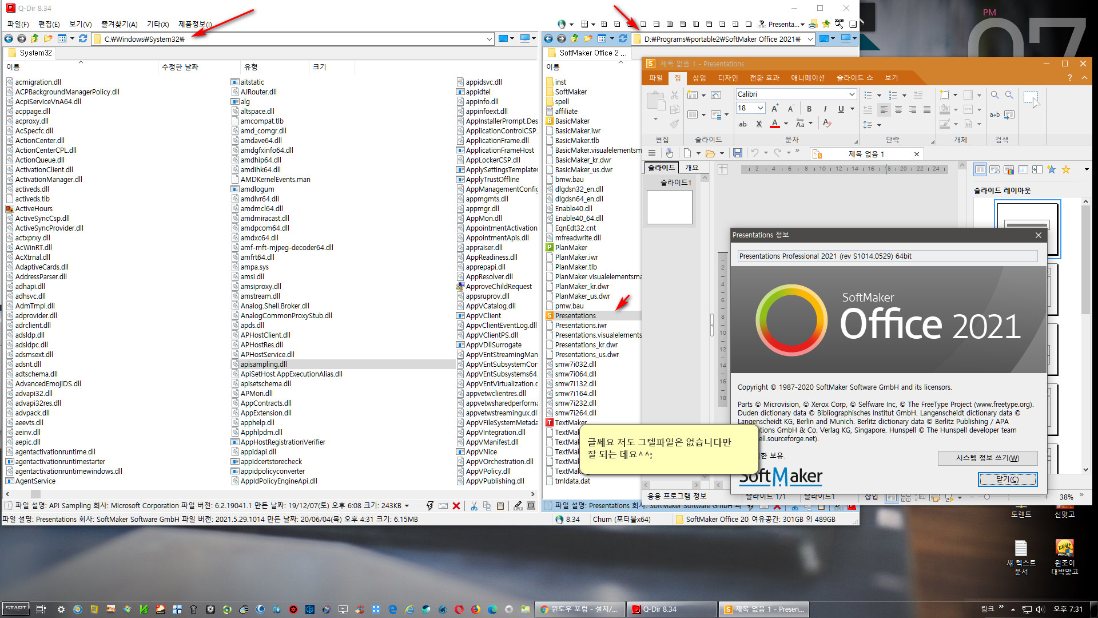Viewport: 1098px width, 618px height.
Task: Click 시스템 정보 쓰기(W) button
Action: (x=988, y=458)
